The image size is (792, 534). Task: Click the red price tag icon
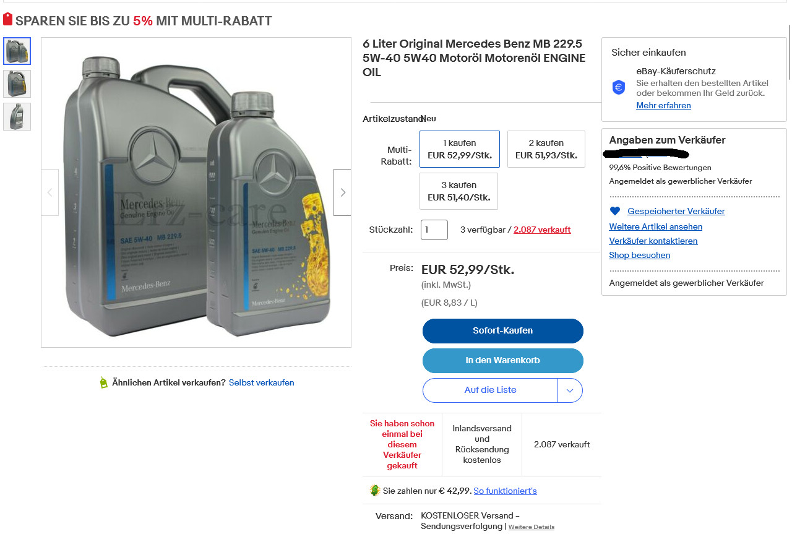pos(7,20)
